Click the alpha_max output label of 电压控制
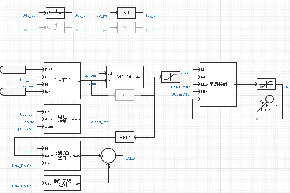The width and height of the screenshot is (290, 193). tap(101, 122)
